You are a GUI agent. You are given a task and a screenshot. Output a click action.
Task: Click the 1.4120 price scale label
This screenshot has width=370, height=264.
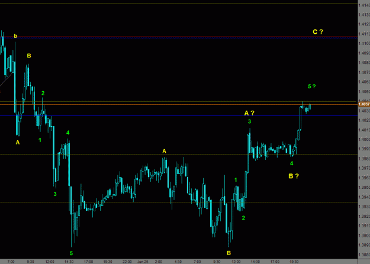point(364,24)
